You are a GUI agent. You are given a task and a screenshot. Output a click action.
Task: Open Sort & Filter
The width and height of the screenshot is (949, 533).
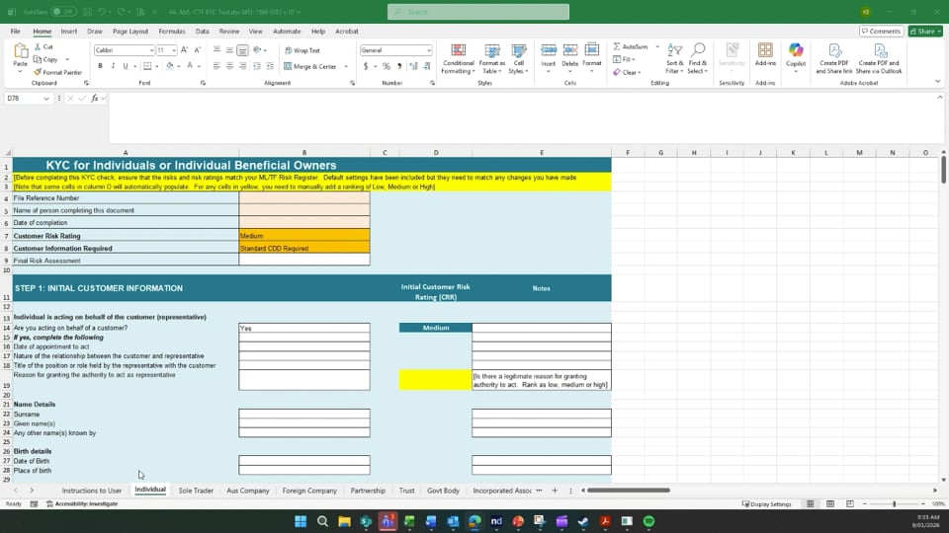coord(674,58)
